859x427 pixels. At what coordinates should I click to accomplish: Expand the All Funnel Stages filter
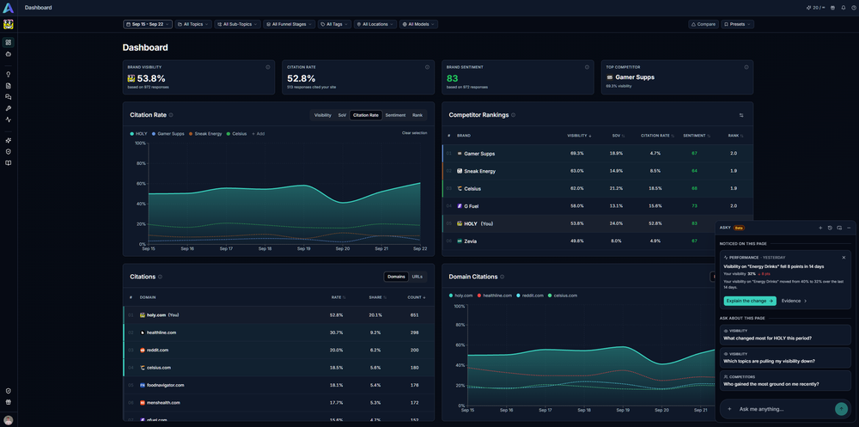click(x=289, y=24)
